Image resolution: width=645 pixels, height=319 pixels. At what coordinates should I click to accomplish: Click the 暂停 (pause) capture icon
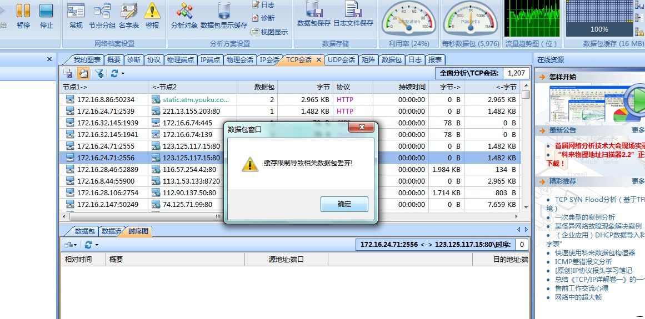(x=23, y=16)
